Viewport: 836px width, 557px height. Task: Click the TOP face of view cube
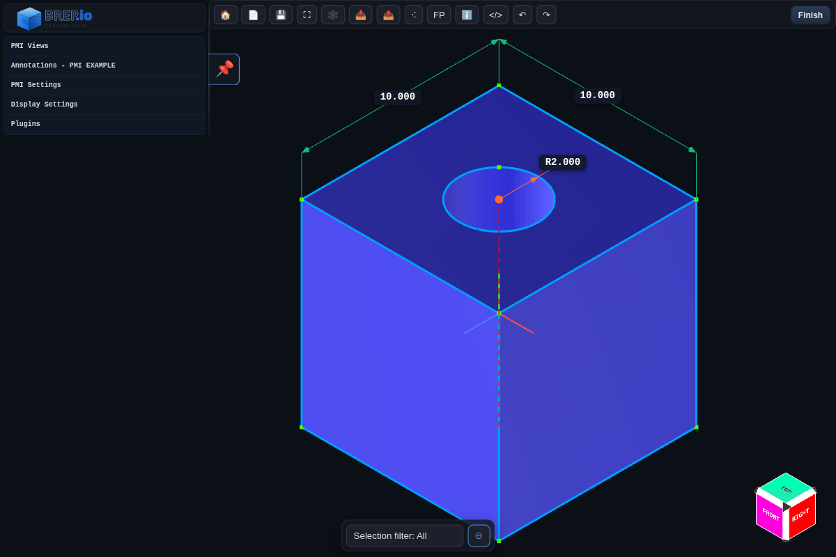pyautogui.click(x=786, y=489)
